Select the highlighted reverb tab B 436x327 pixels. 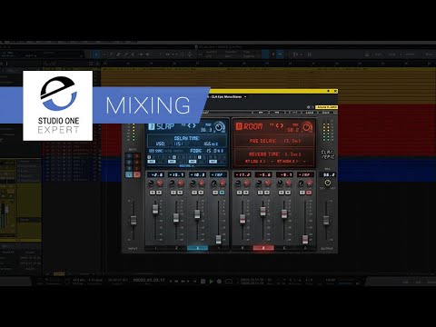click(x=263, y=248)
